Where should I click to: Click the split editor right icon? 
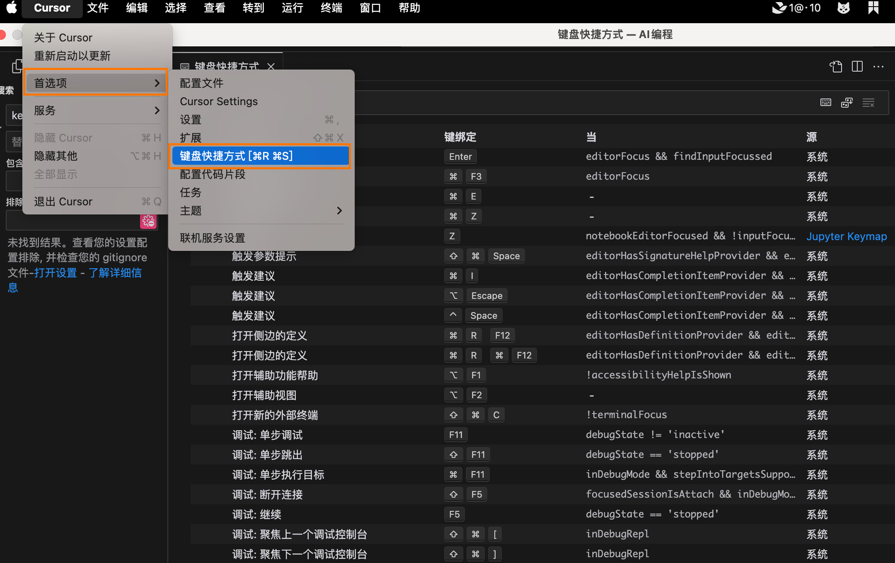pyautogui.click(x=857, y=67)
